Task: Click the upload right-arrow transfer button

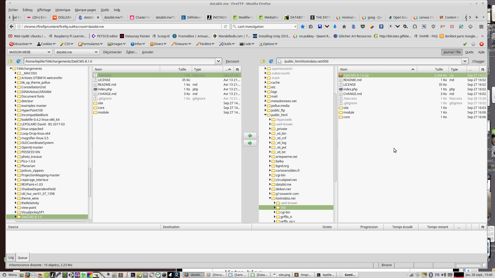Action: tap(250, 143)
